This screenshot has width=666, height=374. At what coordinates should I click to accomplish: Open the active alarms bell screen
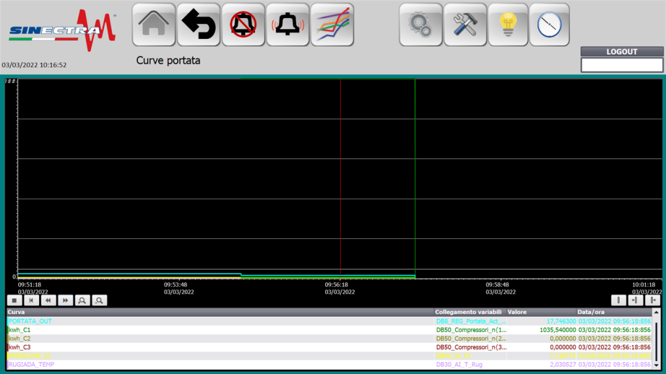pyautogui.click(x=287, y=25)
